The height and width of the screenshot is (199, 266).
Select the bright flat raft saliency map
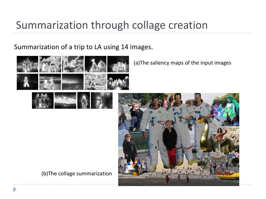click(65, 100)
